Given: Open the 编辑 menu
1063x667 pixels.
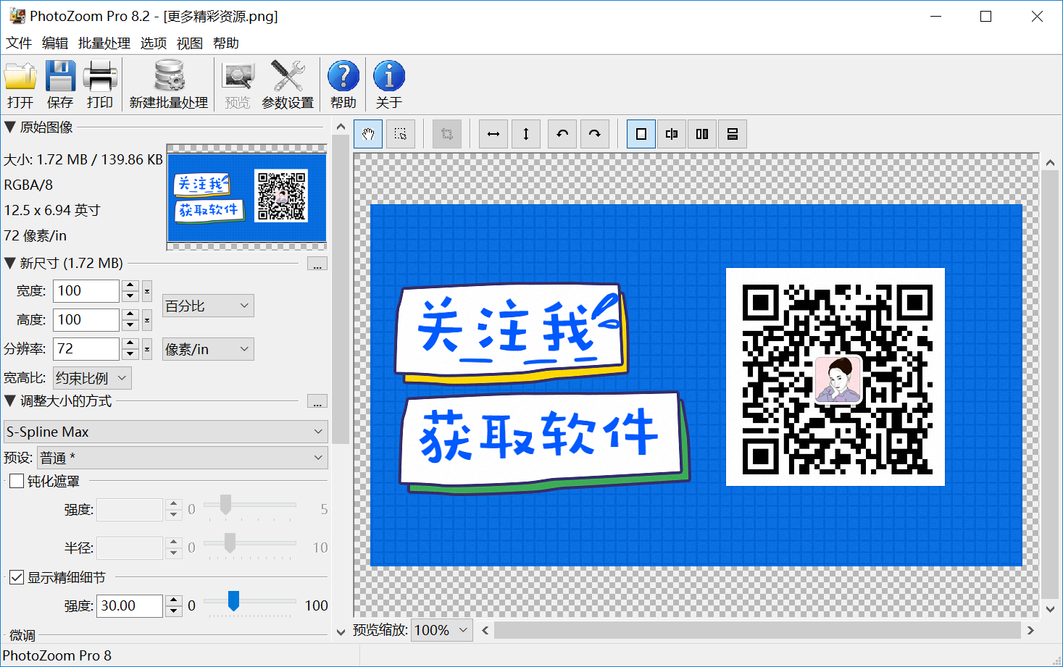Looking at the screenshot, I should pyautogui.click(x=55, y=43).
